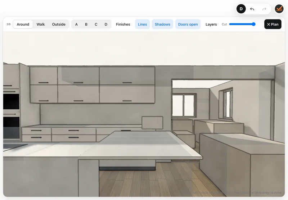Select camera preset A
Viewport: 288px width, 200px height.
(x=76, y=24)
